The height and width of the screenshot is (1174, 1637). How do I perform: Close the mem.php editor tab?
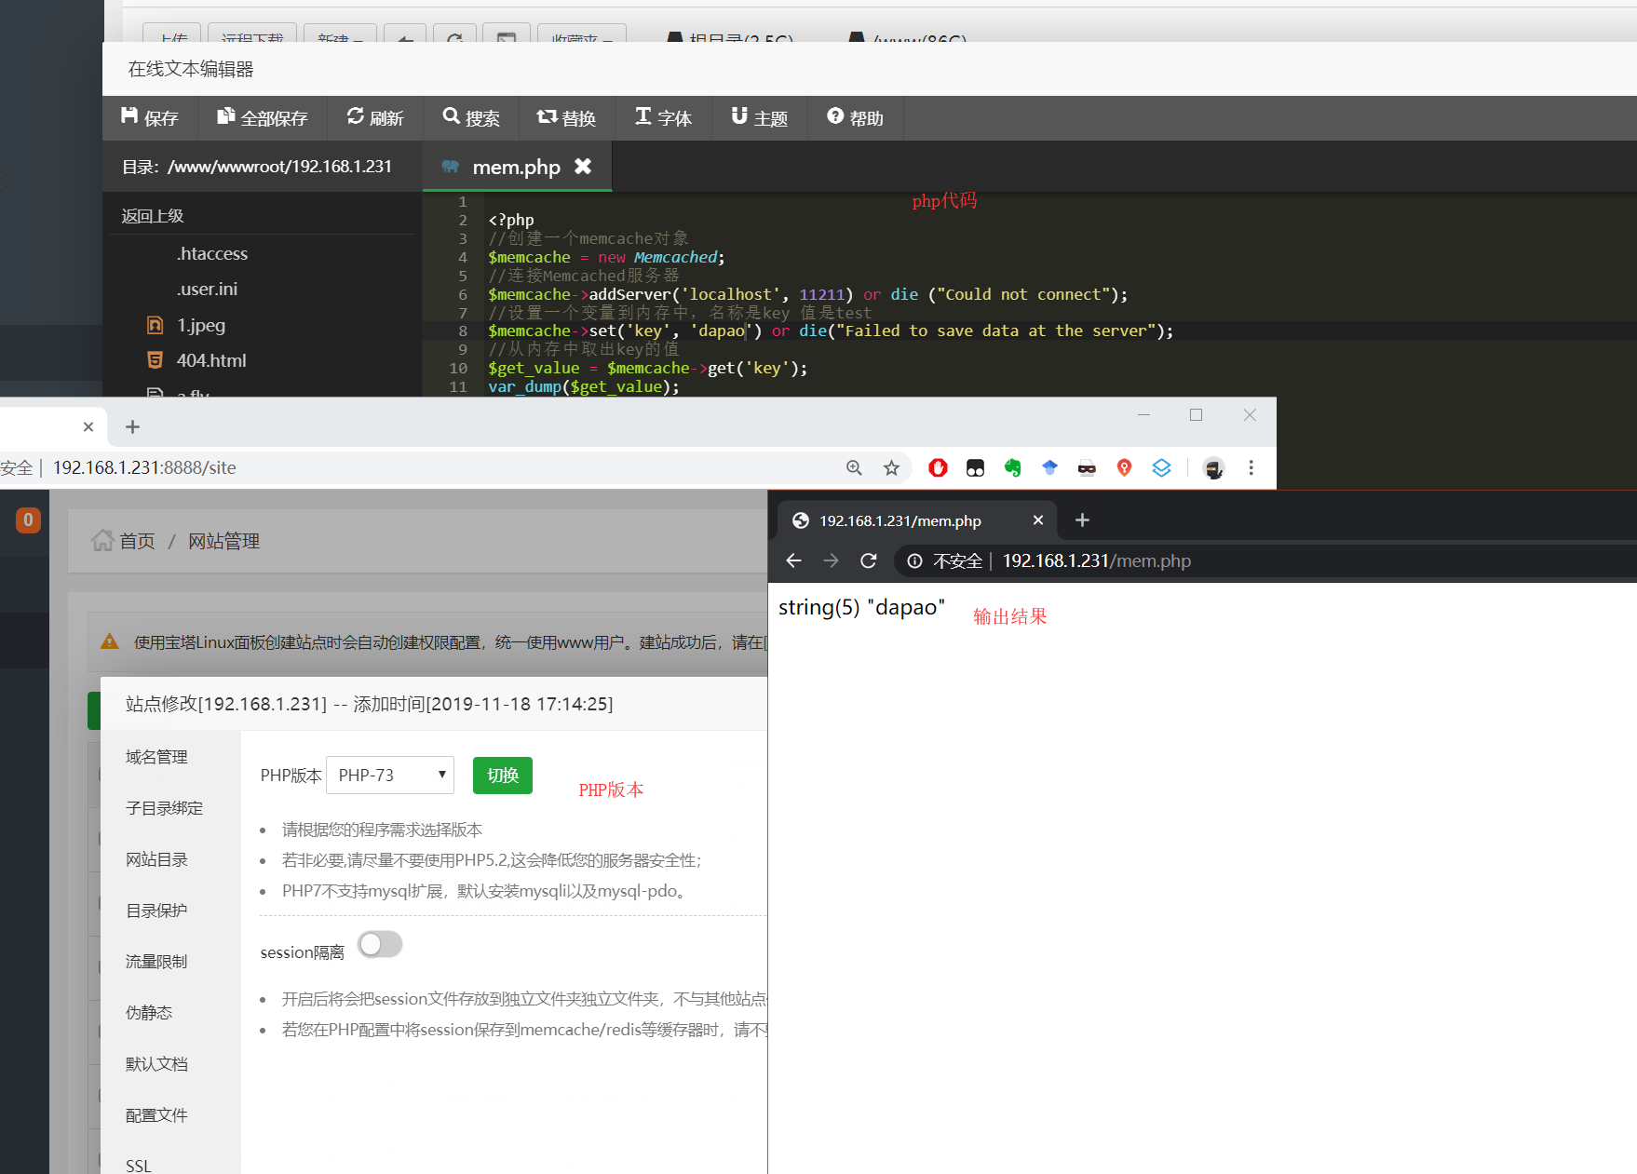click(x=583, y=167)
